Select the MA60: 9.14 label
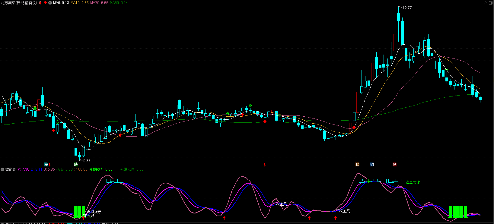Viewport: 494px width, 224px height. 119,3
